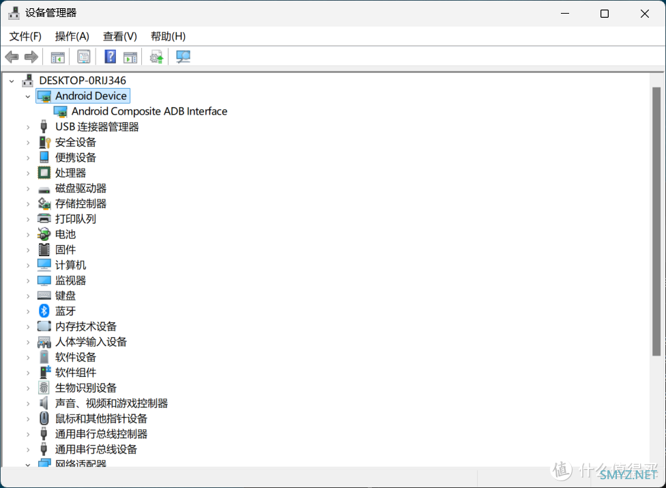
Task: Click the 磁盘驱动器 drive icon
Action: point(44,190)
